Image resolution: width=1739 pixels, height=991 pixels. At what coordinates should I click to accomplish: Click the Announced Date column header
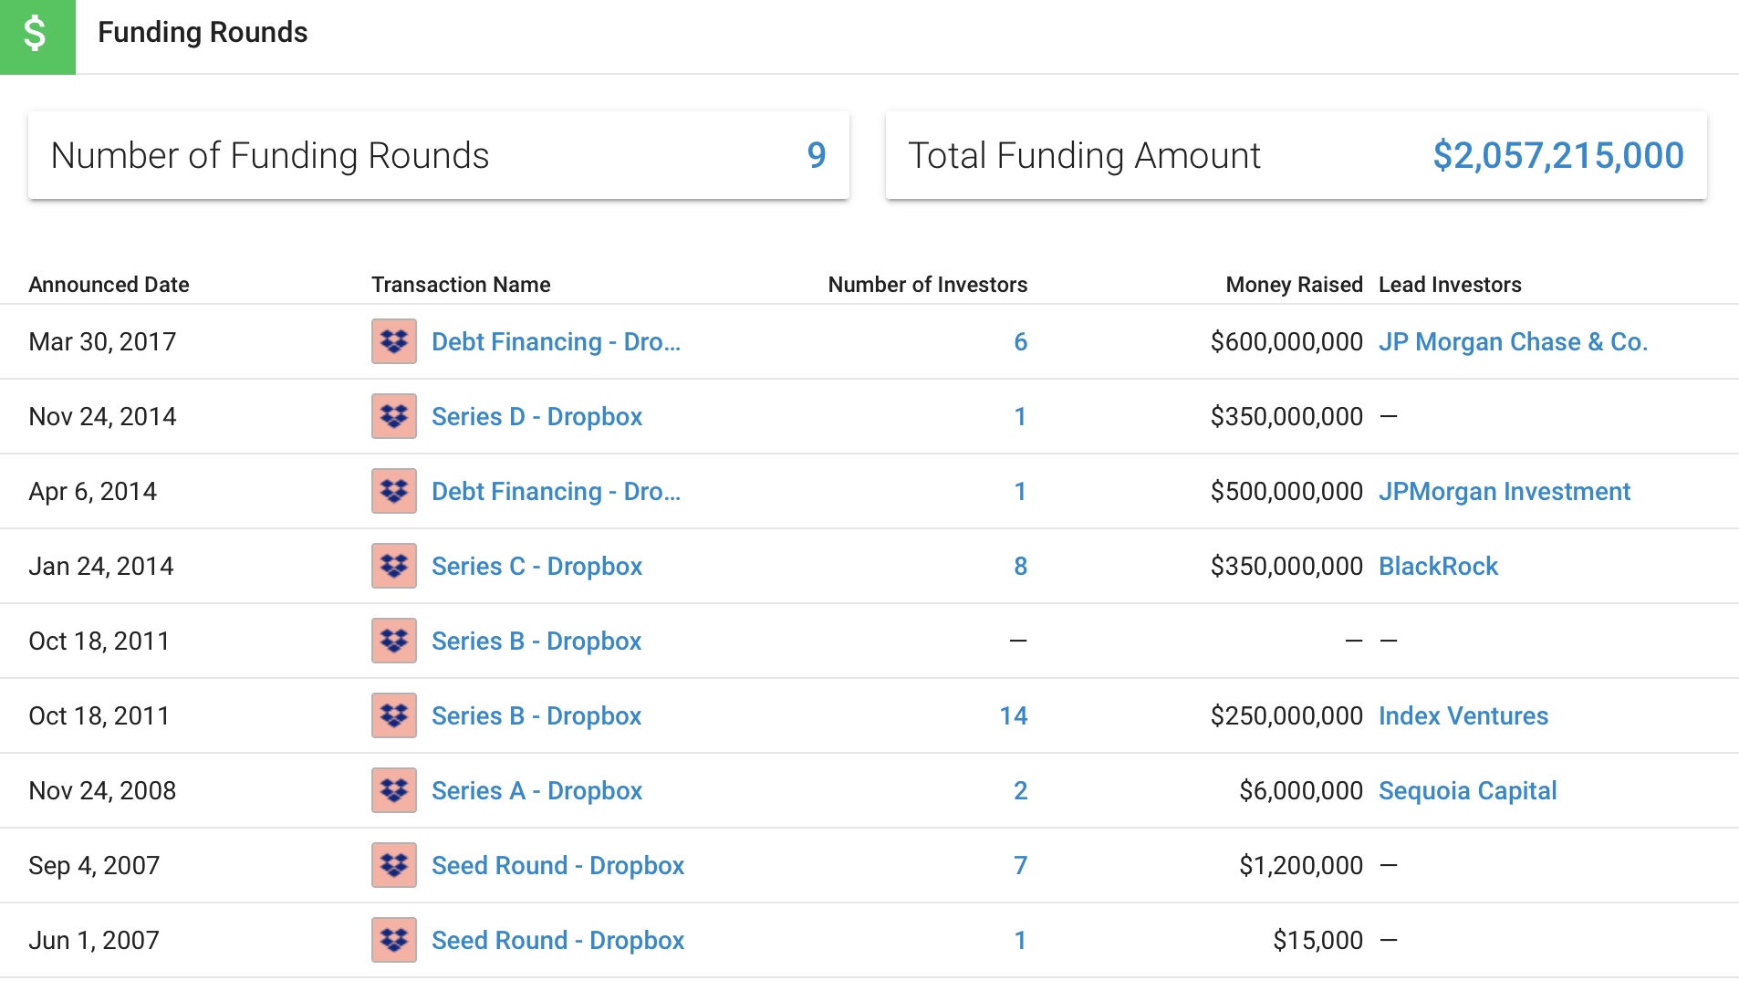tap(109, 285)
